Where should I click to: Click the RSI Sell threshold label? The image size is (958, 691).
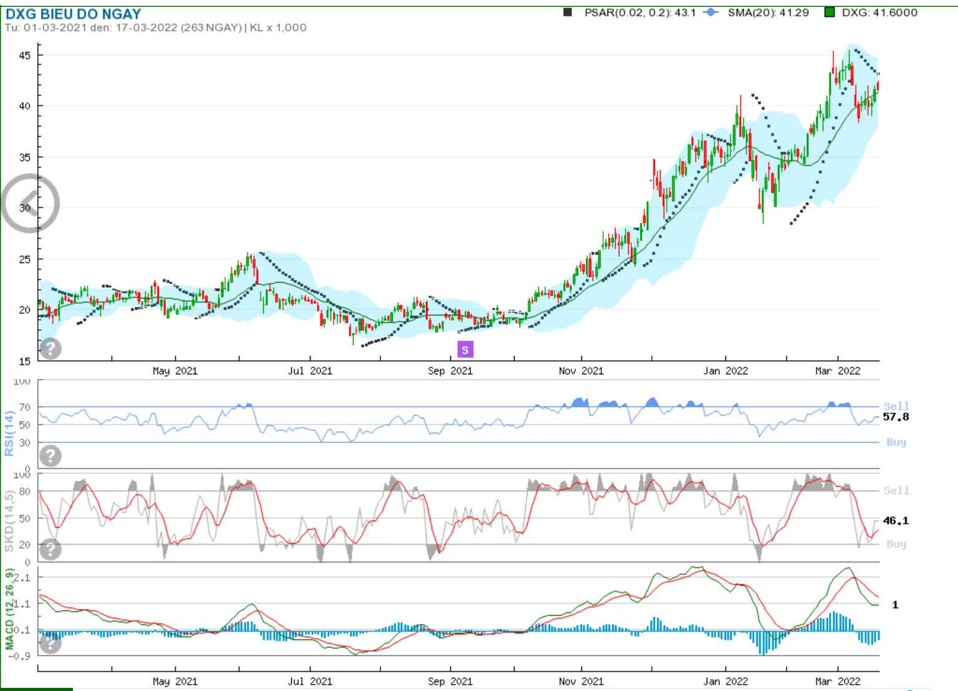(896, 406)
